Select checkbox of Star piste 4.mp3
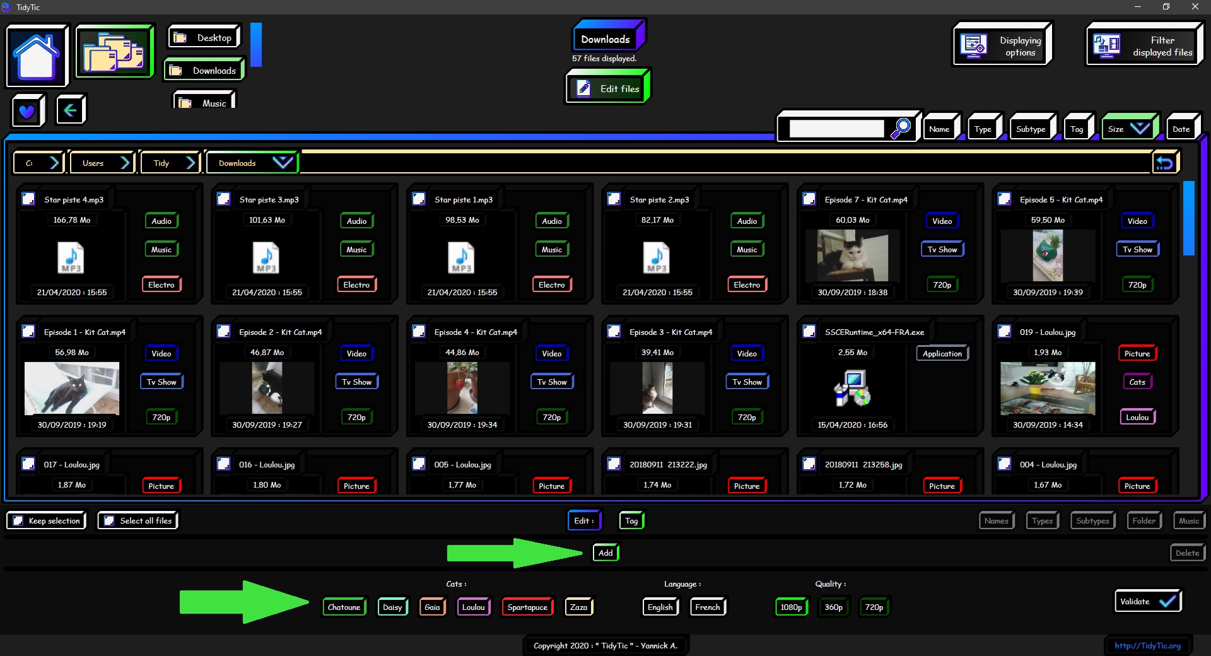Viewport: 1211px width, 656px height. pyautogui.click(x=28, y=199)
